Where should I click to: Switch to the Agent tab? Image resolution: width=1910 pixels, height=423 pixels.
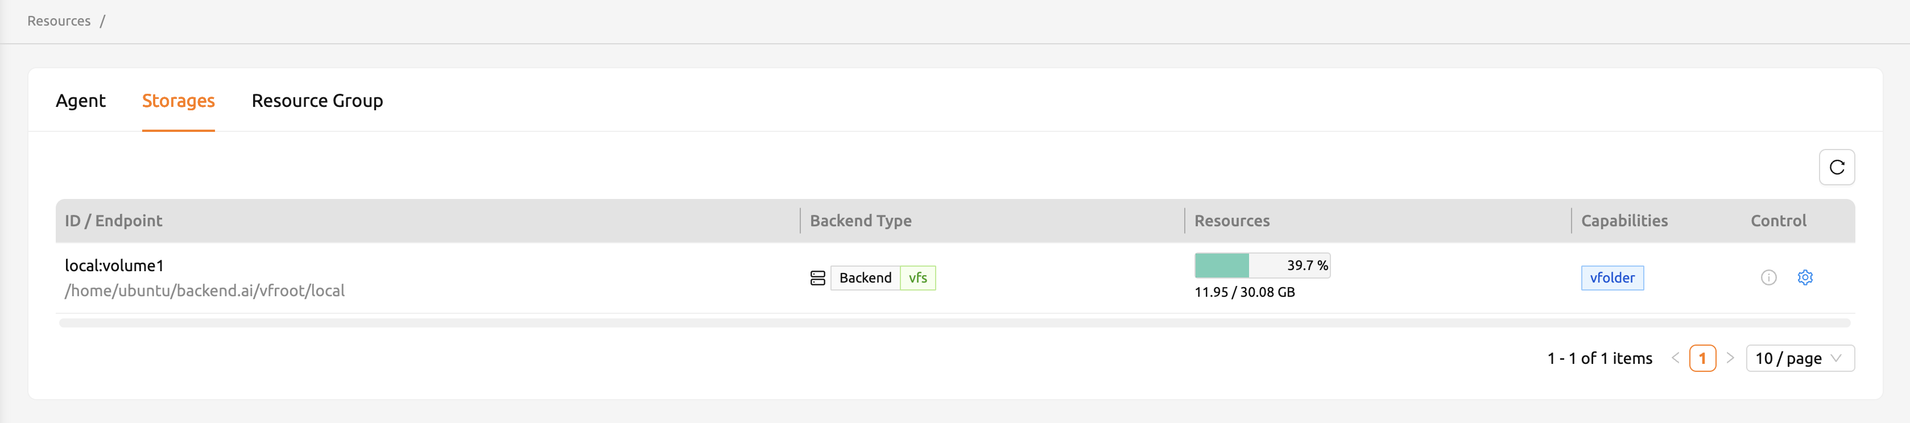(x=81, y=101)
